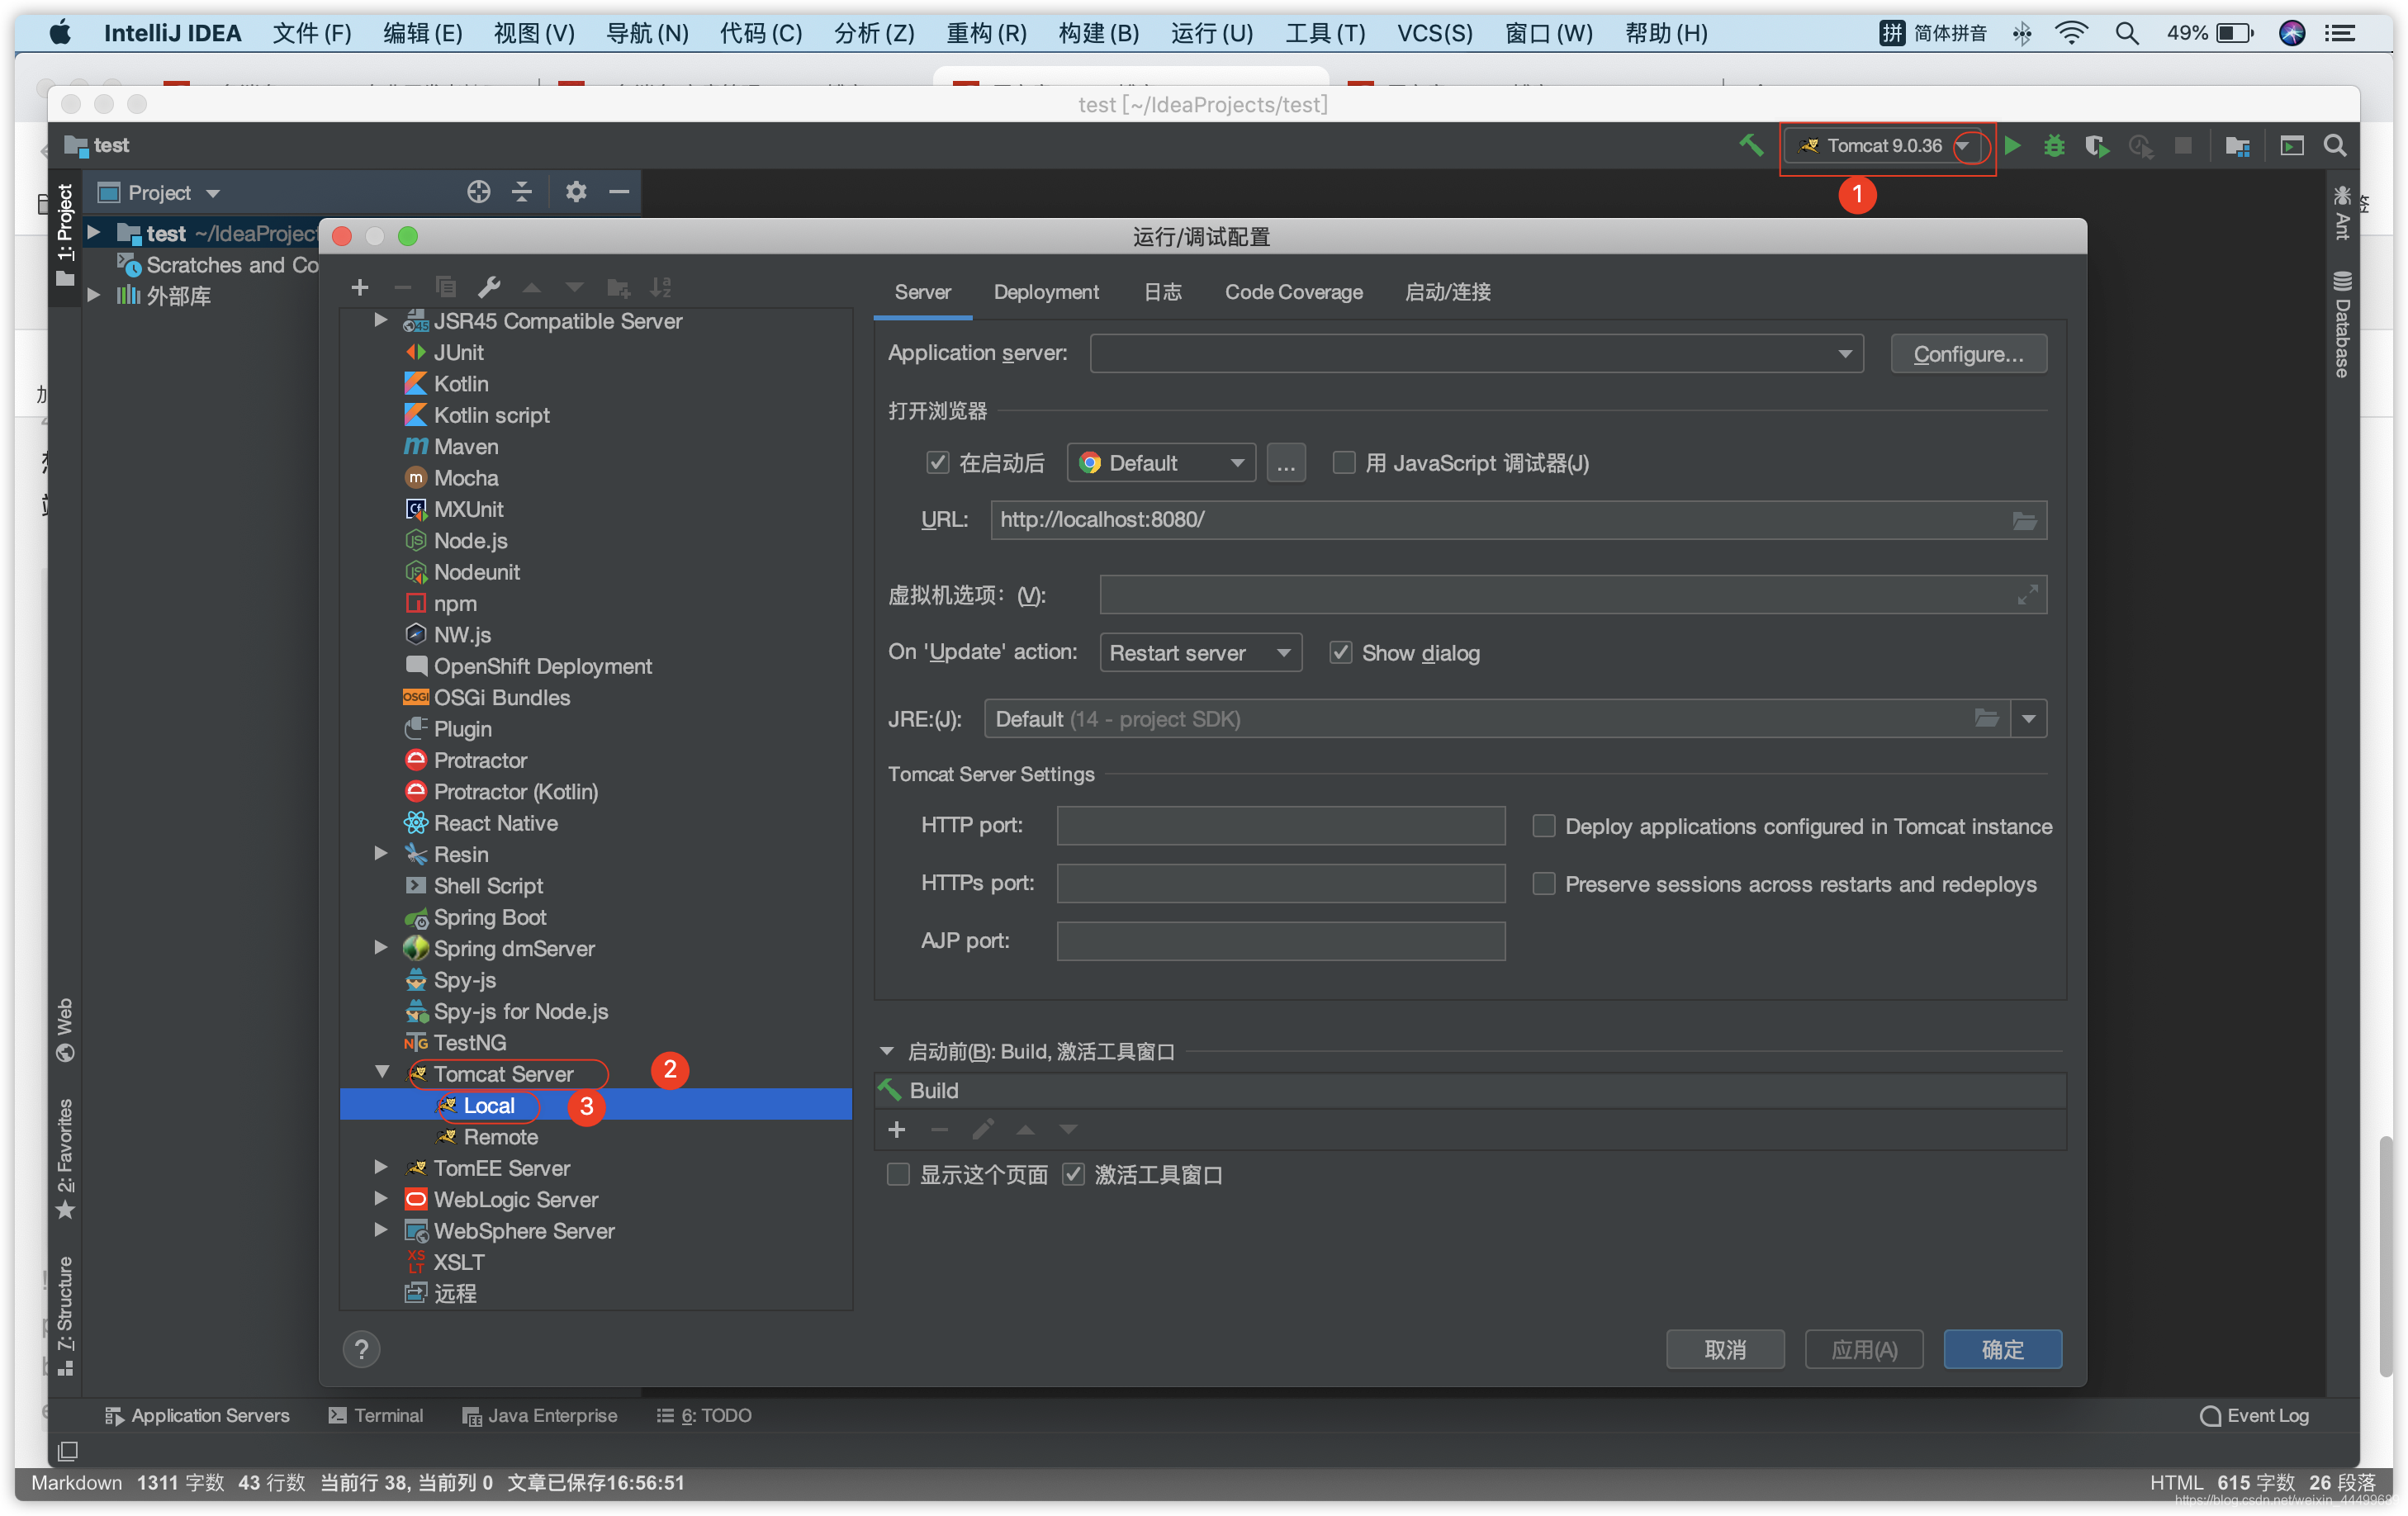
Task: Click the Build project hammer icon
Action: [1751, 146]
